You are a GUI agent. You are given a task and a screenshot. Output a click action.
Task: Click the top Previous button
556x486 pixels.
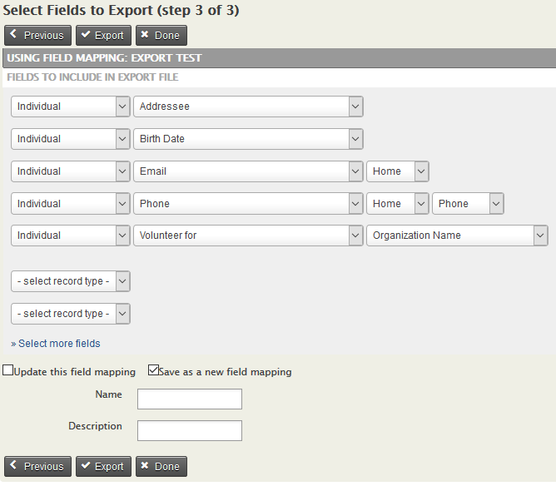[x=38, y=36]
